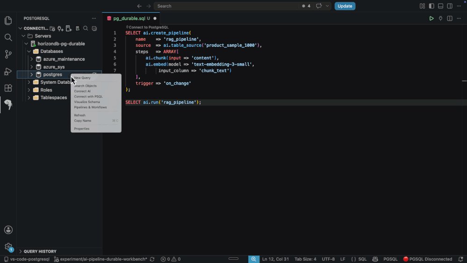Run the query with the play icon

coord(431,19)
